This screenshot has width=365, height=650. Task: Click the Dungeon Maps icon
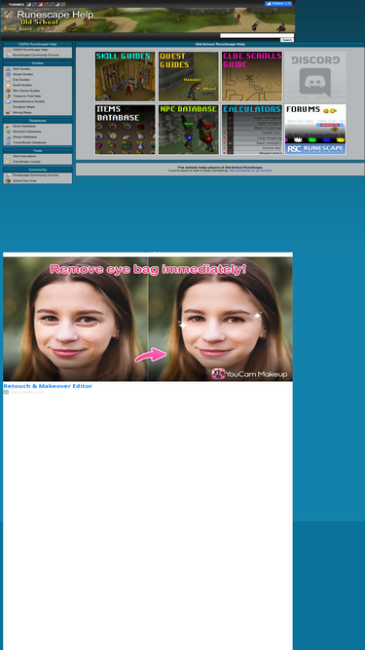point(8,107)
